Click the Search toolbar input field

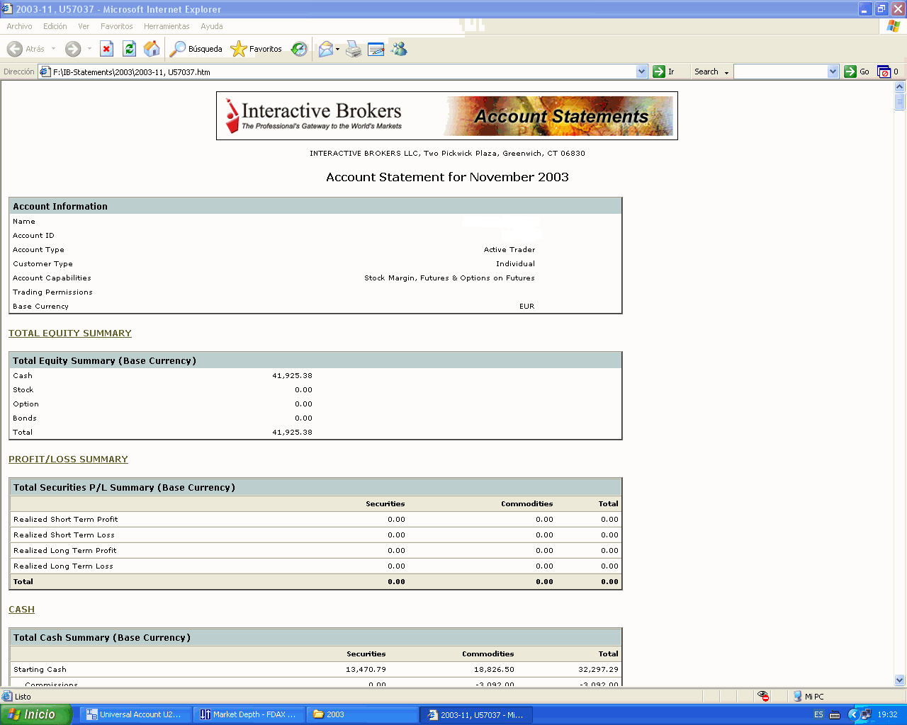click(781, 72)
